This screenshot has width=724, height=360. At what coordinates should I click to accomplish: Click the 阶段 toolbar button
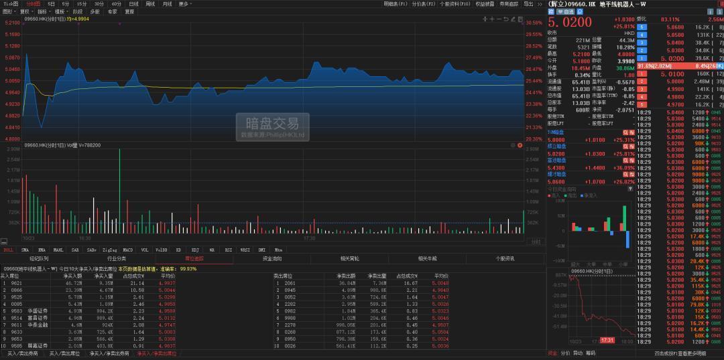pyautogui.click(x=78, y=11)
